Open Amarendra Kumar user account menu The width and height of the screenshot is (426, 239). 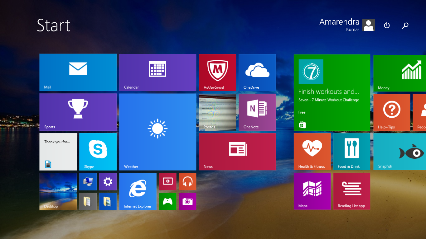(347, 25)
